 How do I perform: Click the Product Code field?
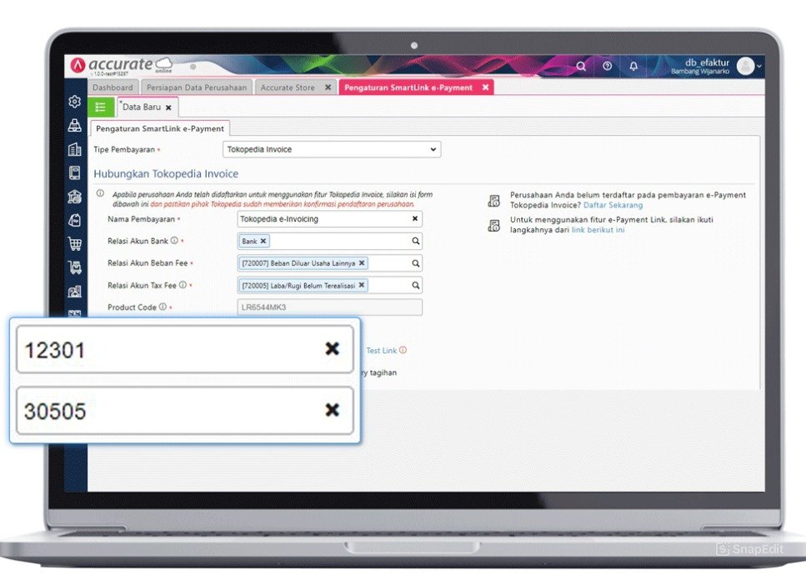[329, 307]
